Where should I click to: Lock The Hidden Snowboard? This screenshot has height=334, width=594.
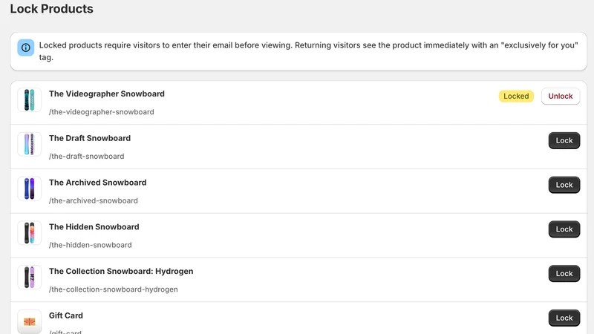[564, 229]
